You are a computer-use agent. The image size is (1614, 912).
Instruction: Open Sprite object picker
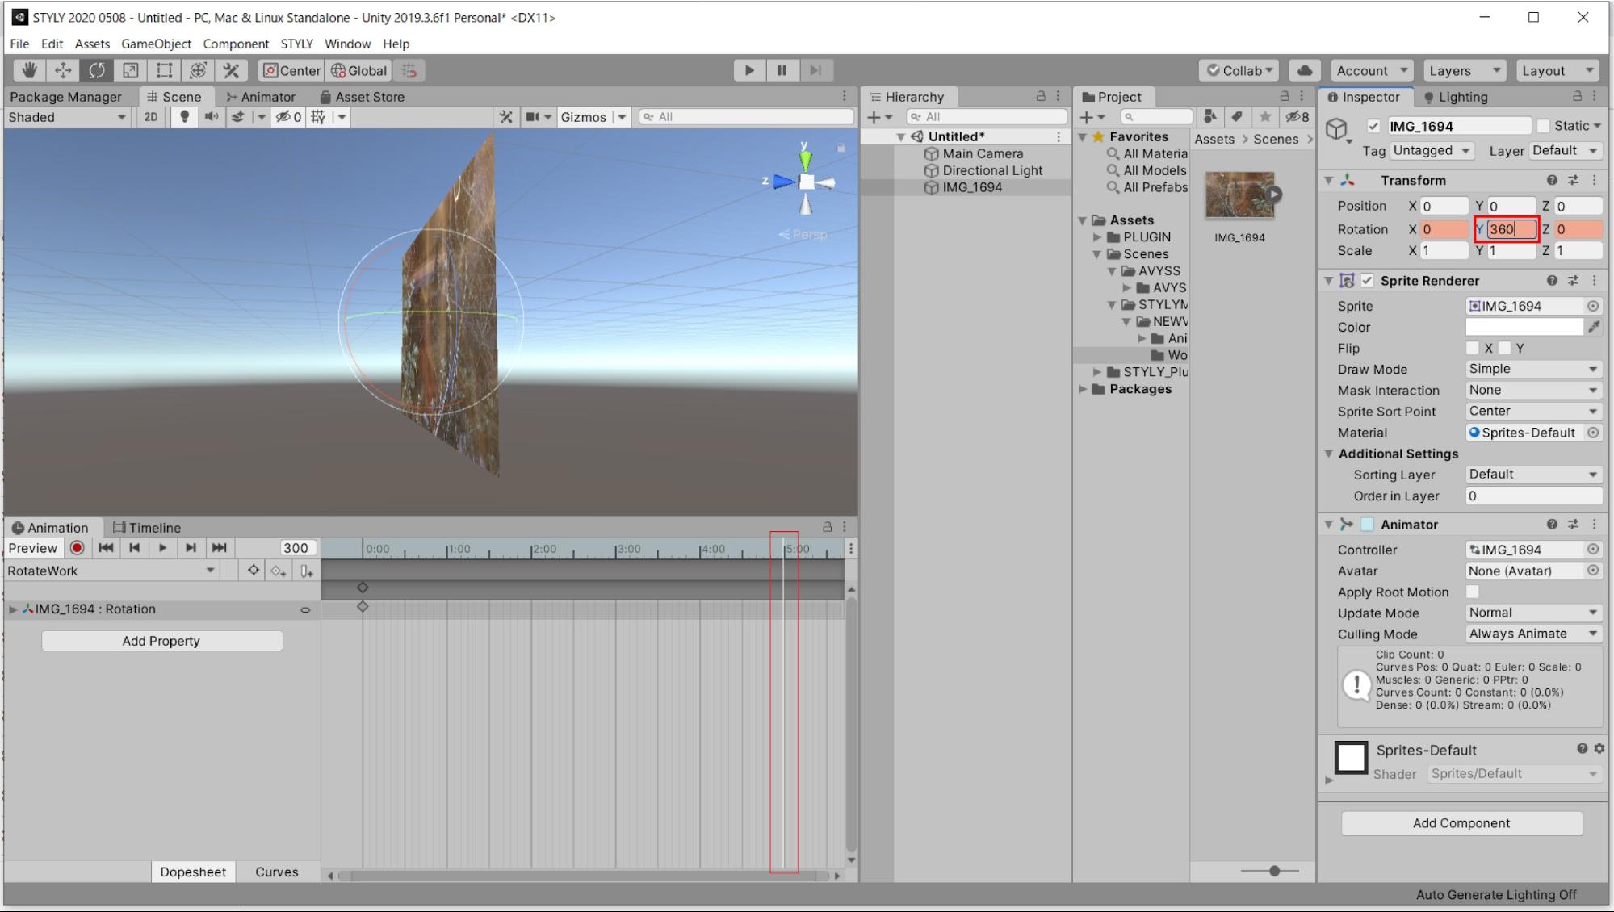pyautogui.click(x=1593, y=306)
